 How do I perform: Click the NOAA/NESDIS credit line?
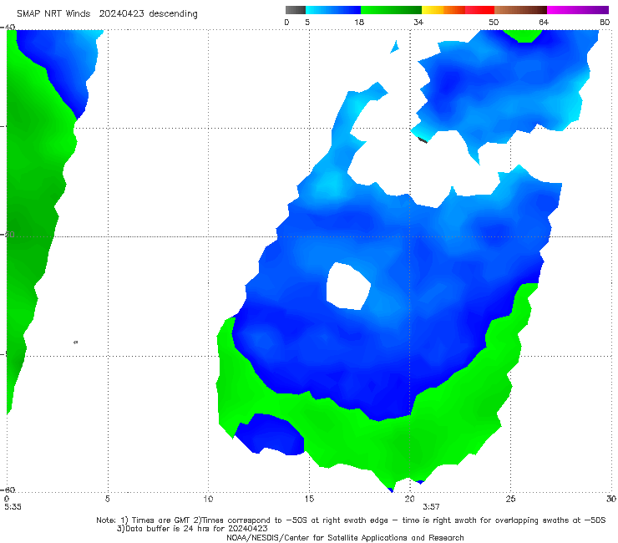pos(345,538)
